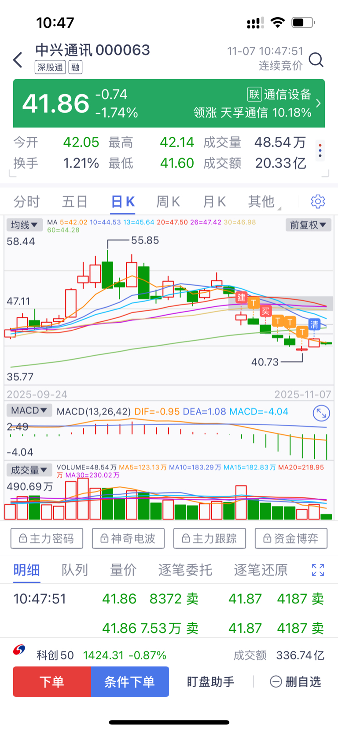Tap the 主力跟踪 button
338x732 pixels.
(x=209, y=538)
